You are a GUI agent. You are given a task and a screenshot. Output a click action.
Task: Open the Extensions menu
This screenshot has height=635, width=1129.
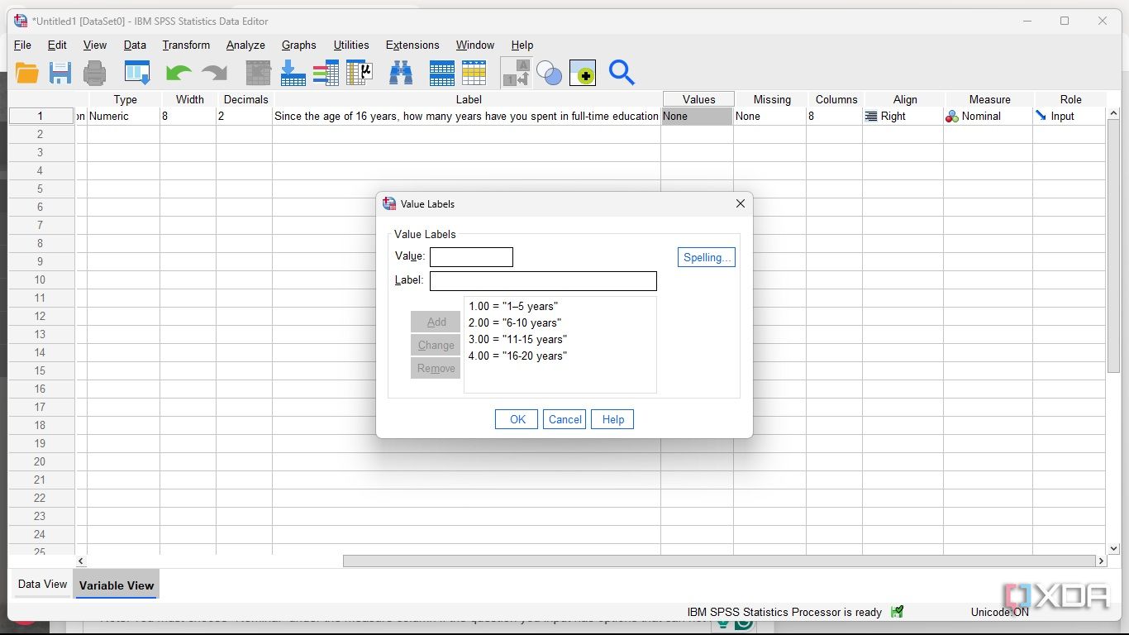tap(412, 45)
